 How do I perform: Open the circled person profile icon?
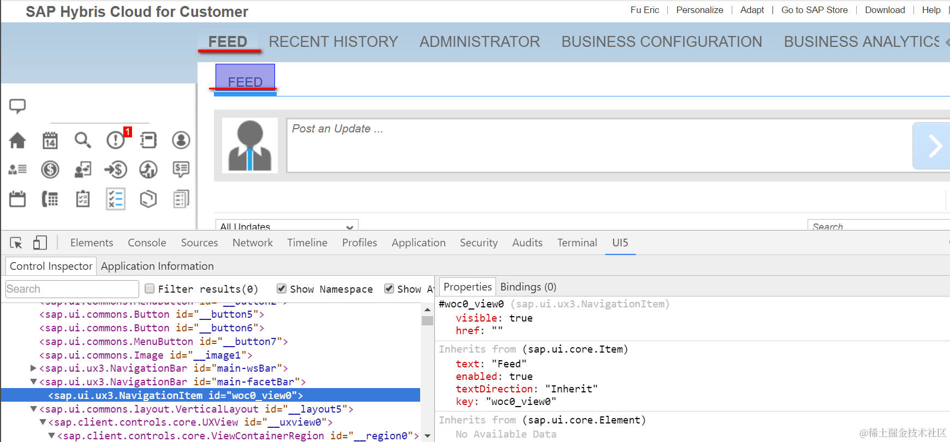click(181, 140)
